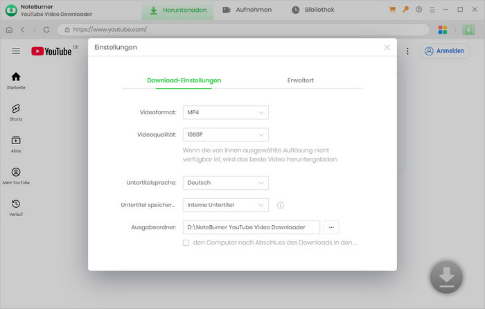Reload the page with refresh icon
This screenshot has height=309, width=485.
[x=46, y=30]
